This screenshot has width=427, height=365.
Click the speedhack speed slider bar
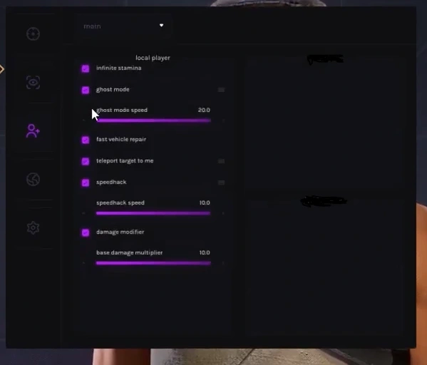(153, 213)
